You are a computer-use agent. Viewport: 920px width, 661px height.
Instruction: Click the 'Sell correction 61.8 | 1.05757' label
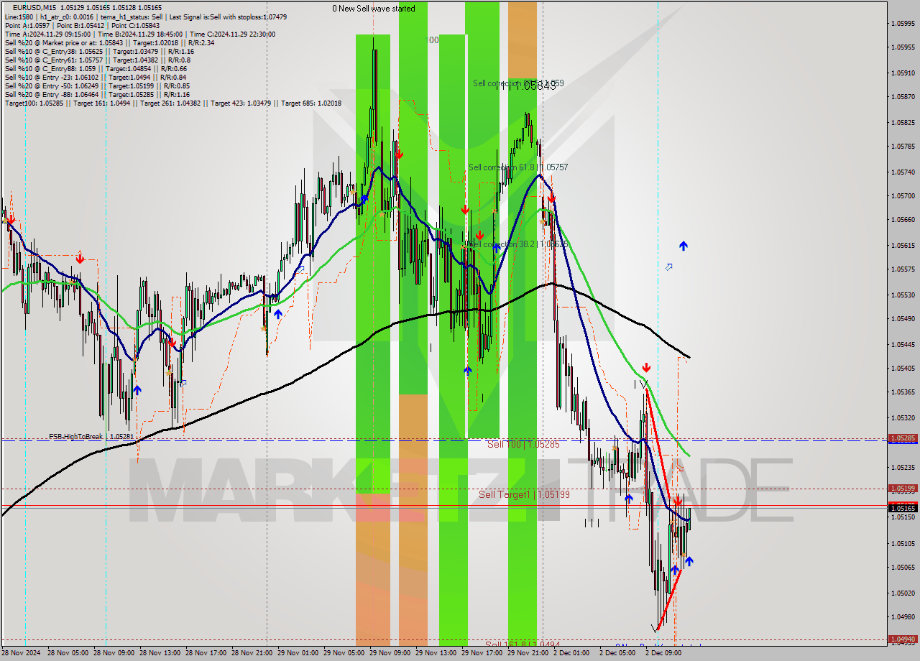tap(518, 167)
